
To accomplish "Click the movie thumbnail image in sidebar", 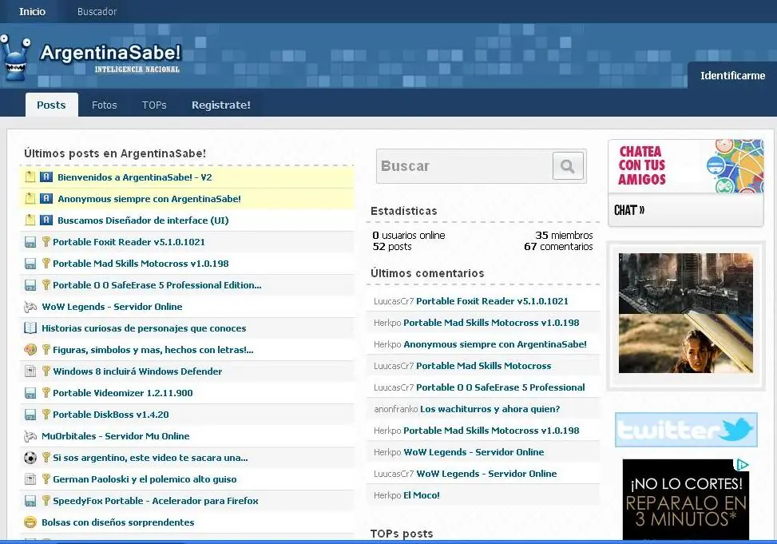I will (686, 313).
